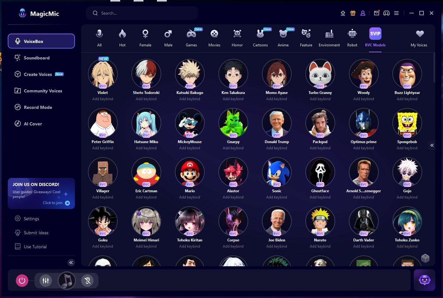Image resolution: width=443 pixels, height=298 pixels.
Task: Filter by Male voices
Action: [168, 38]
